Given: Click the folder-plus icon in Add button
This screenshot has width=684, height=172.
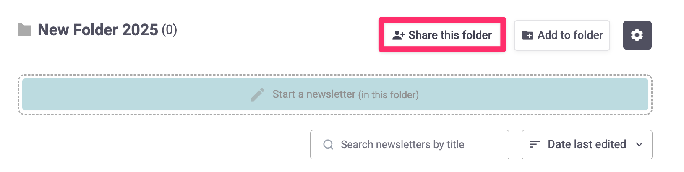Looking at the screenshot, I should (x=527, y=35).
